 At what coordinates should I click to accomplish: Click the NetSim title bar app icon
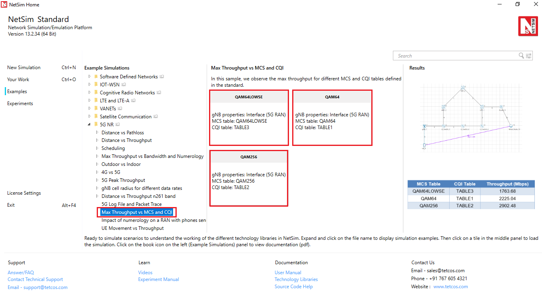click(x=4, y=4)
